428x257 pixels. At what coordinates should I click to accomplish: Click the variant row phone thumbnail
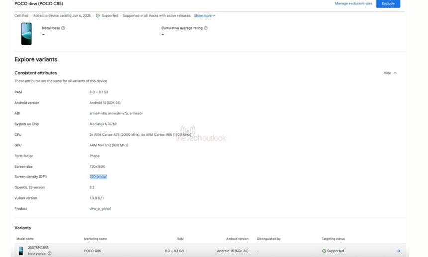[21, 251]
